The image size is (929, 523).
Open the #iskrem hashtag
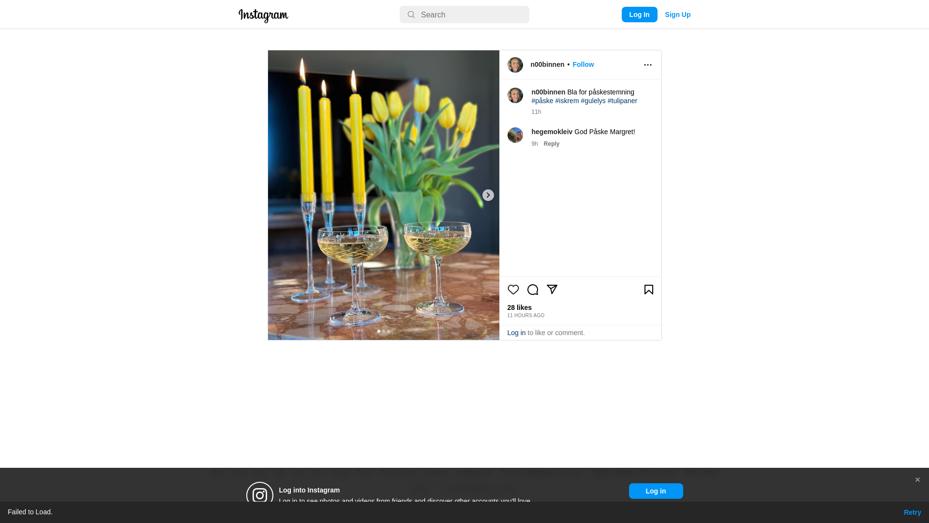(567, 101)
